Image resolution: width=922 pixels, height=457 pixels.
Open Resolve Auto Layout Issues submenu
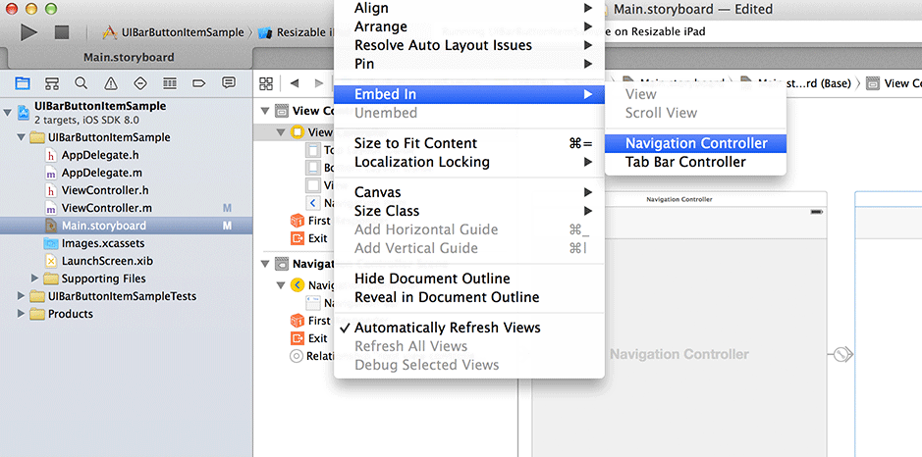(x=469, y=46)
